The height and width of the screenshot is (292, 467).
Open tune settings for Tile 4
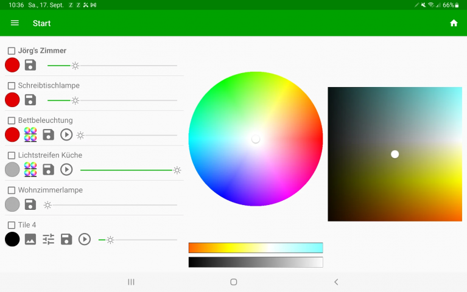[x=48, y=240]
